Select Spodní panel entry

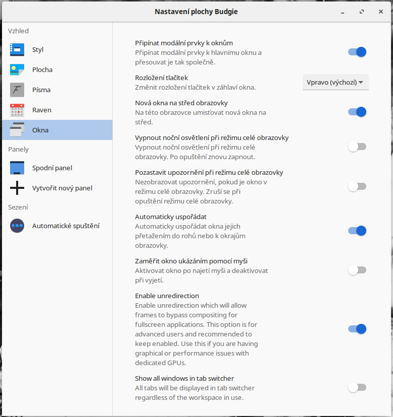coord(57,168)
